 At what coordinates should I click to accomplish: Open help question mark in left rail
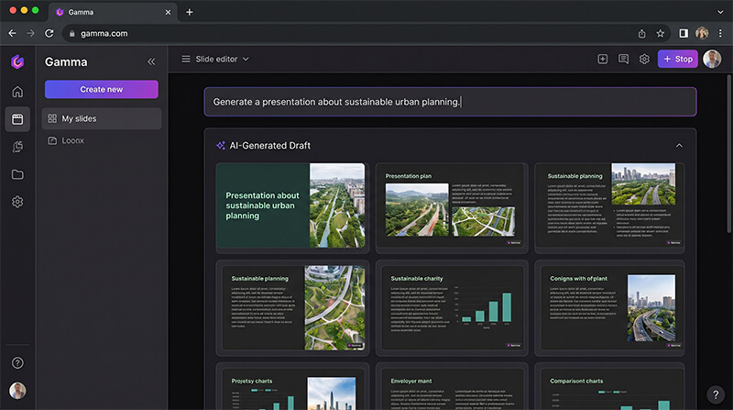click(17, 362)
